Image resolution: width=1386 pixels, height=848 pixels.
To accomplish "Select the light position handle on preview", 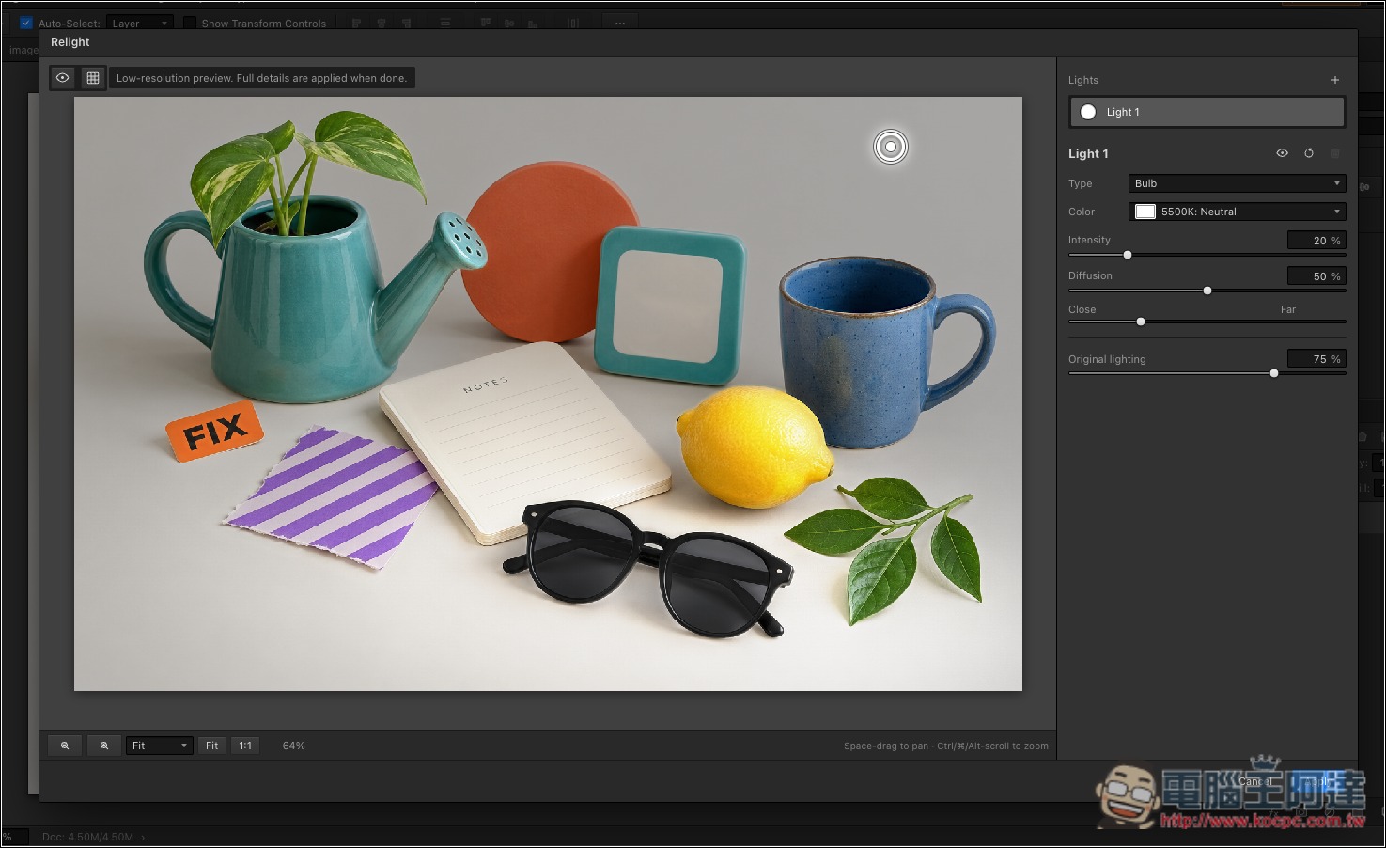I will coord(891,147).
